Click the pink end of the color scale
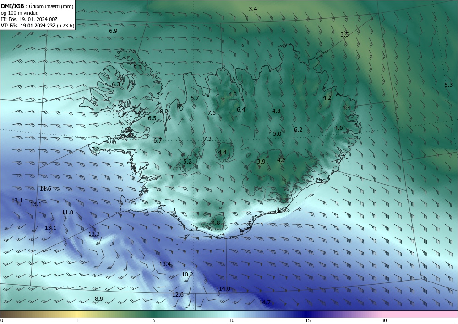Image resolution: width=458 pixels, height=324 pixels. pyautogui.click(x=420, y=314)
